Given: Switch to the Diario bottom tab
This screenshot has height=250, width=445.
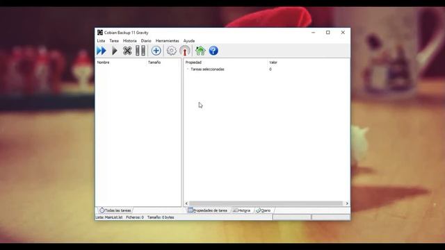Looking at the screenshot, I should pos(264,210).
